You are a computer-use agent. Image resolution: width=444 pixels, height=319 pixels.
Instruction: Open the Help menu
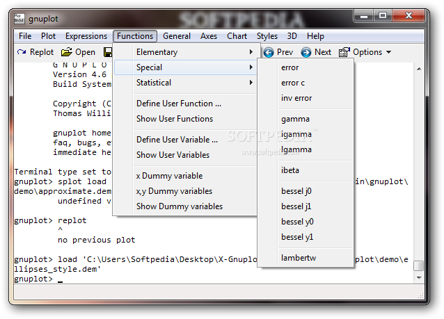coord(315,36)
